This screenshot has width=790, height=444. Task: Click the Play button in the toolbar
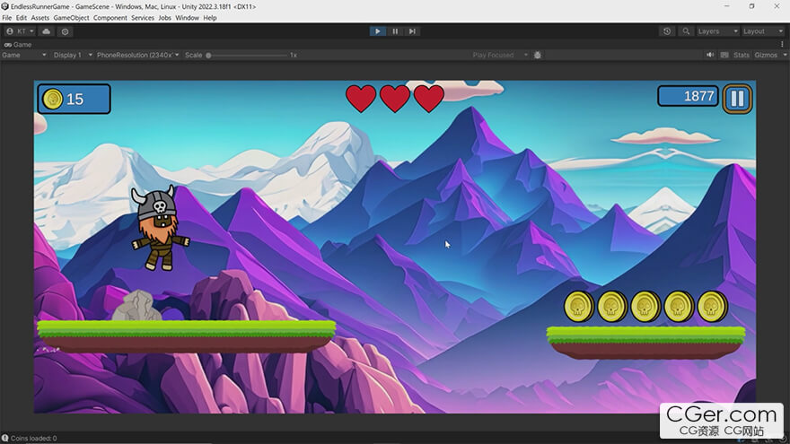coord(377,31)
